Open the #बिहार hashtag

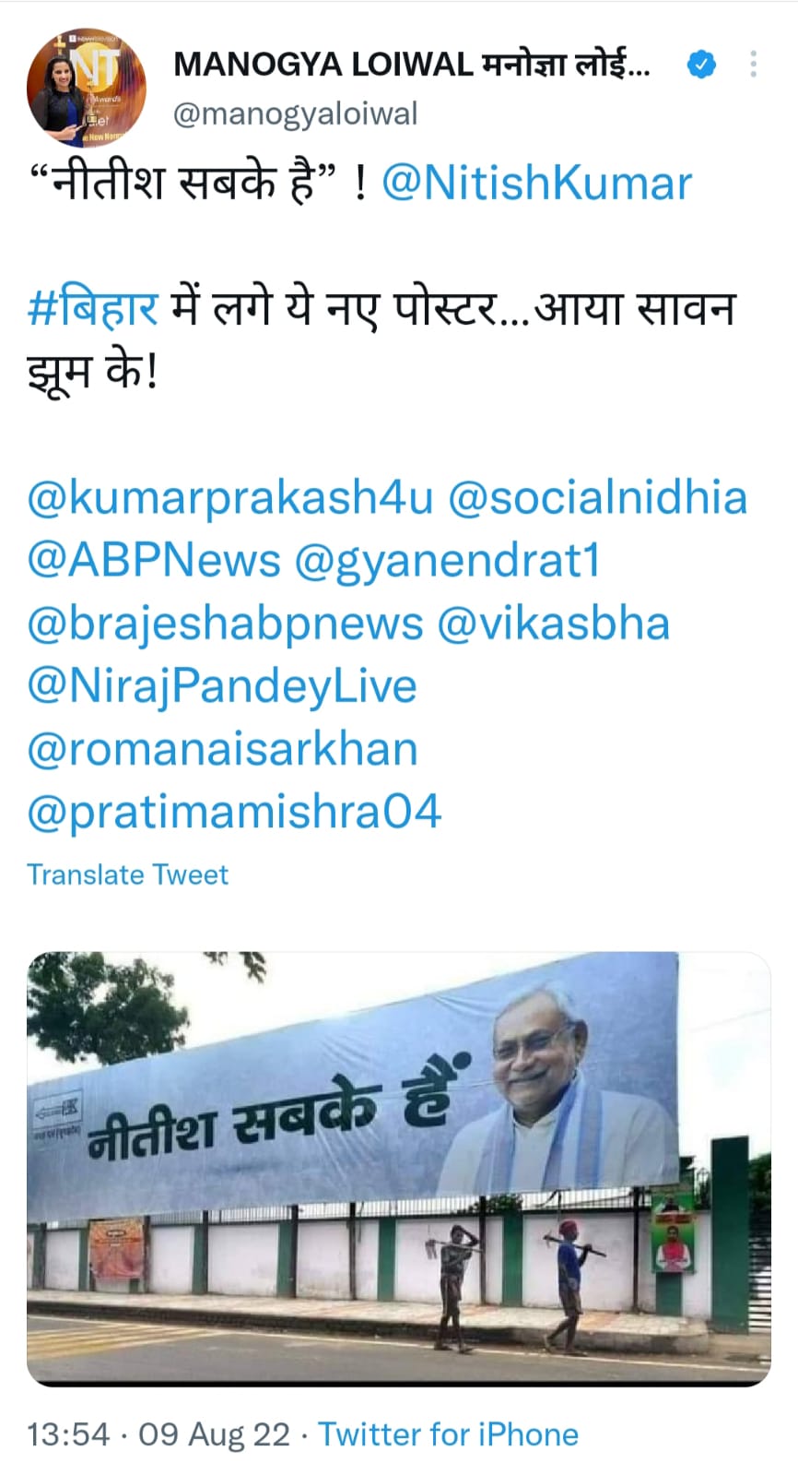point(93,308)
